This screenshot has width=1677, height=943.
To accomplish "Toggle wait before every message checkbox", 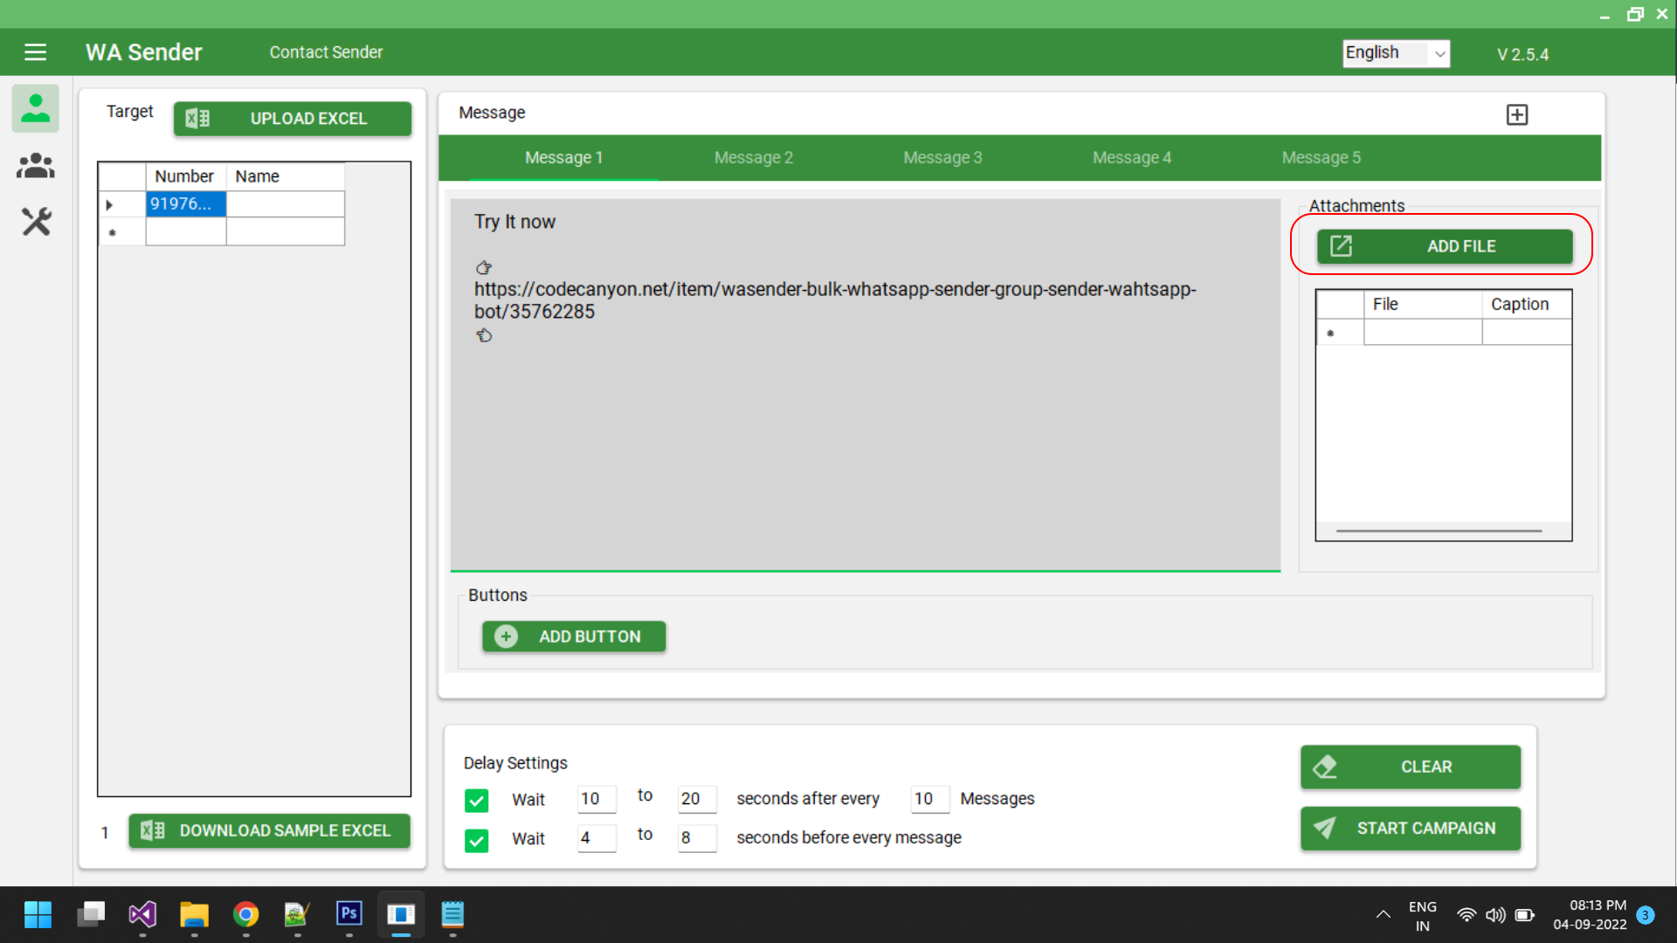I will tap(476, 840).
